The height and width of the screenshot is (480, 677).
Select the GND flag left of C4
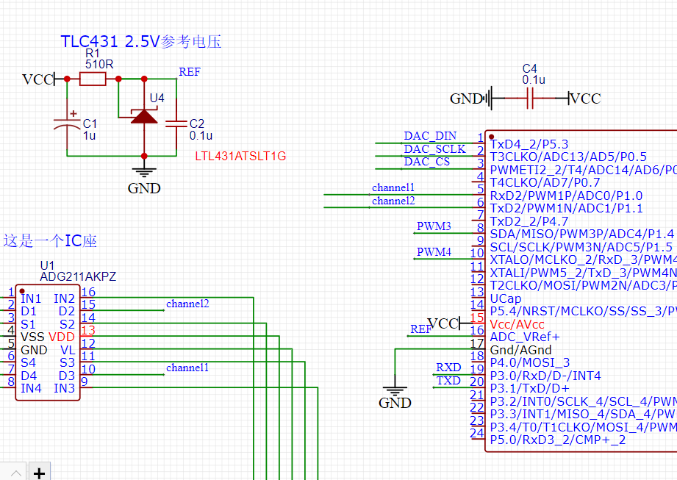point(470,98)
